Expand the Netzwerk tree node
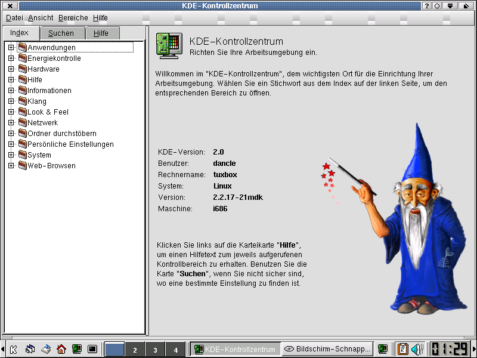This screenshot has height=358, width=477. (x=11, y=123)
